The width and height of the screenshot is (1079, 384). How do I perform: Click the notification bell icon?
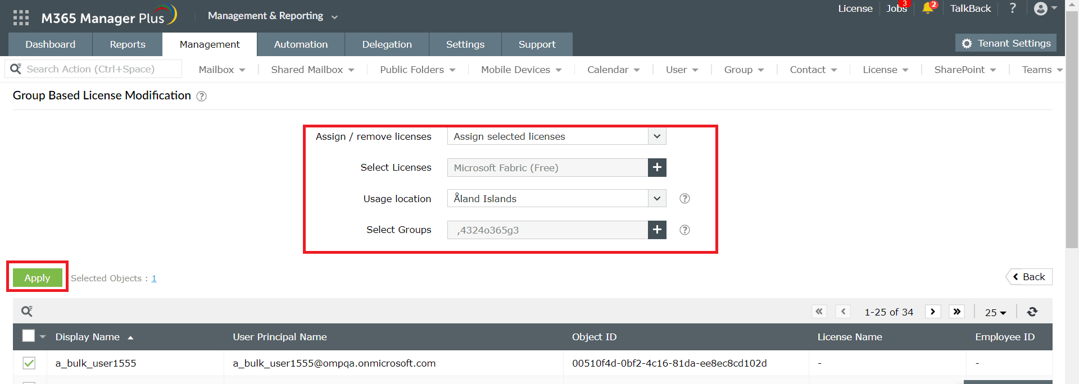pos(927,8)
